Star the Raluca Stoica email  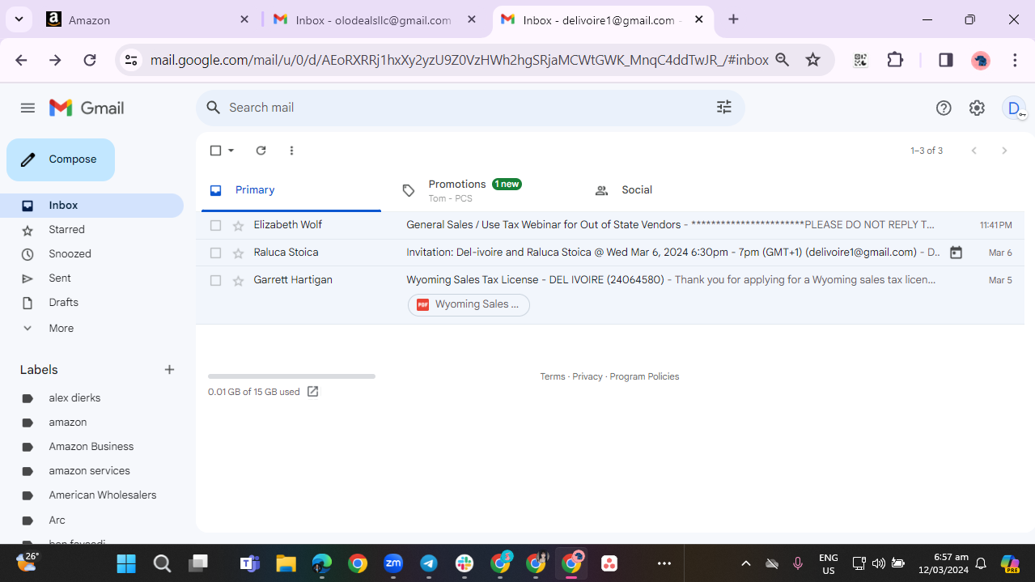coord(238,253)
